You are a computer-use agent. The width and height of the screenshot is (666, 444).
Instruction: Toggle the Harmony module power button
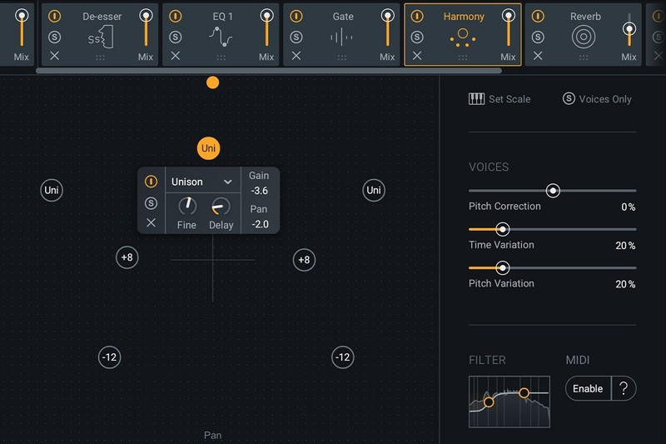[417, 17]
